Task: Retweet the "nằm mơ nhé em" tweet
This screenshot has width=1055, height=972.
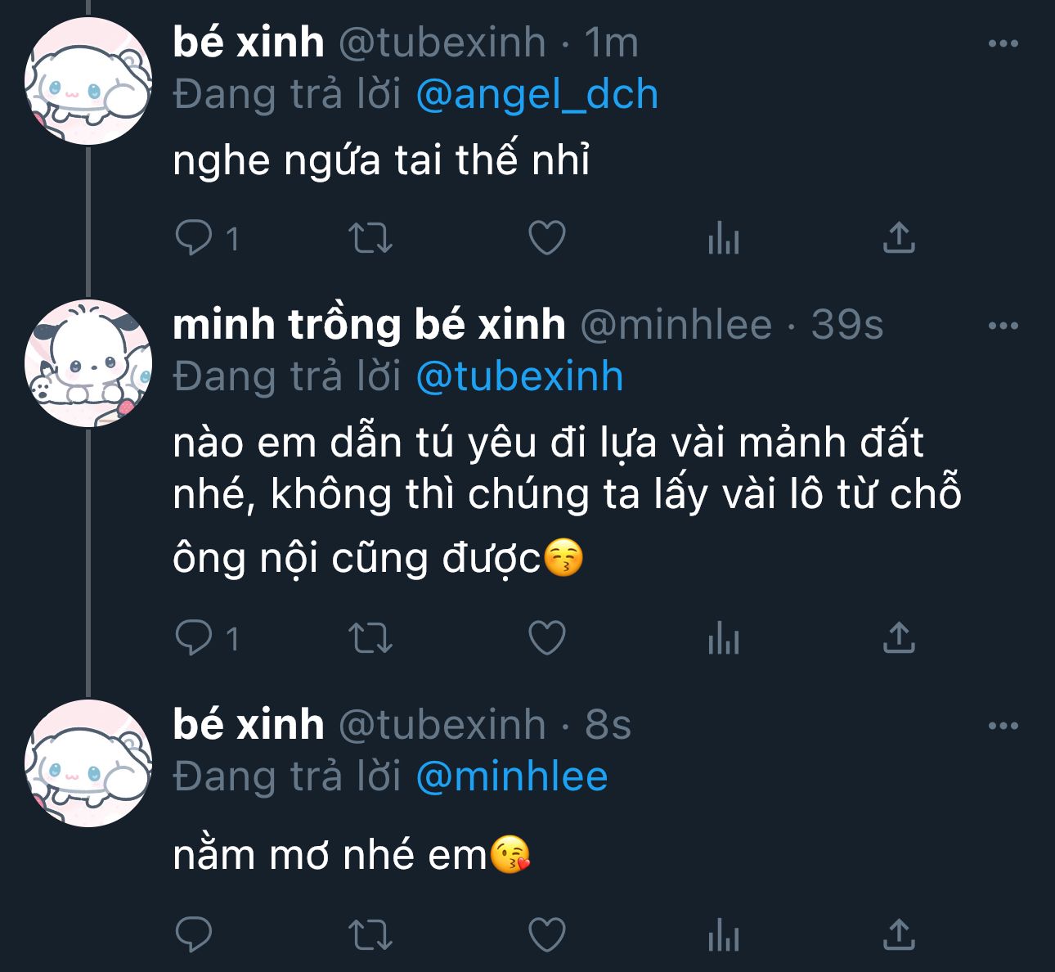Action: tap(370, 934)
